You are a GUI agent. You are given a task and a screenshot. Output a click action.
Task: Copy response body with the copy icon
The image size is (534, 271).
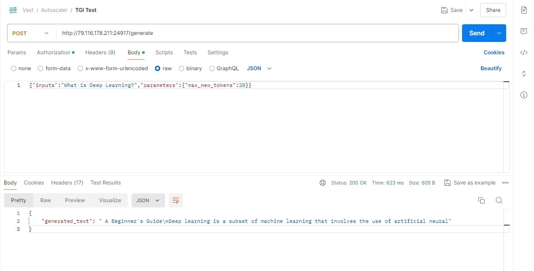481,200
